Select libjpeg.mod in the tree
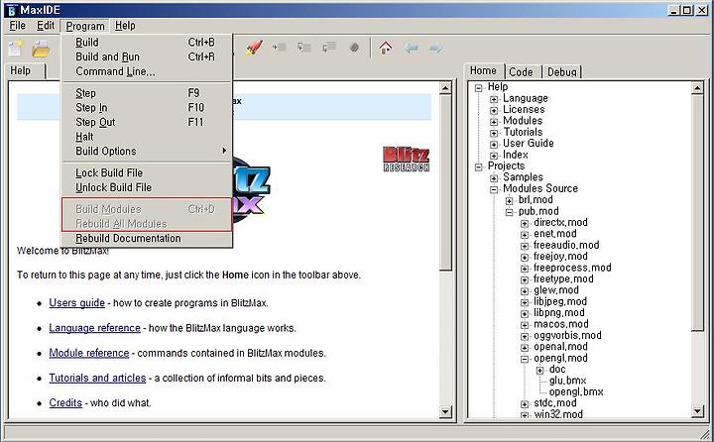Viewport: 714px width, 442px height. click(560, 301)
